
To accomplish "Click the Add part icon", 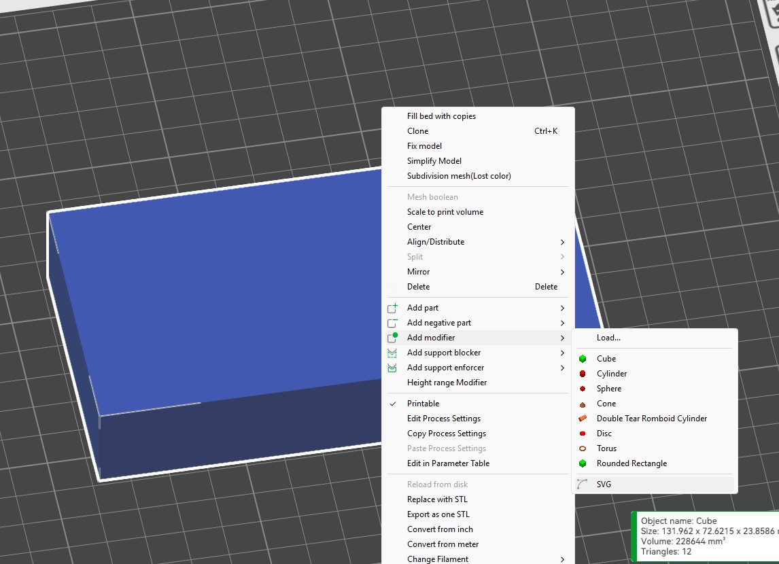I will tap(392, 308).
